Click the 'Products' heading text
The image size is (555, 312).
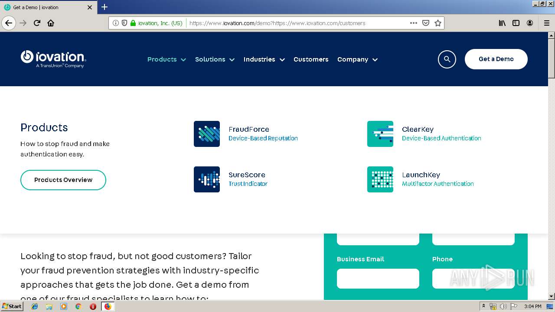point(44,127)
